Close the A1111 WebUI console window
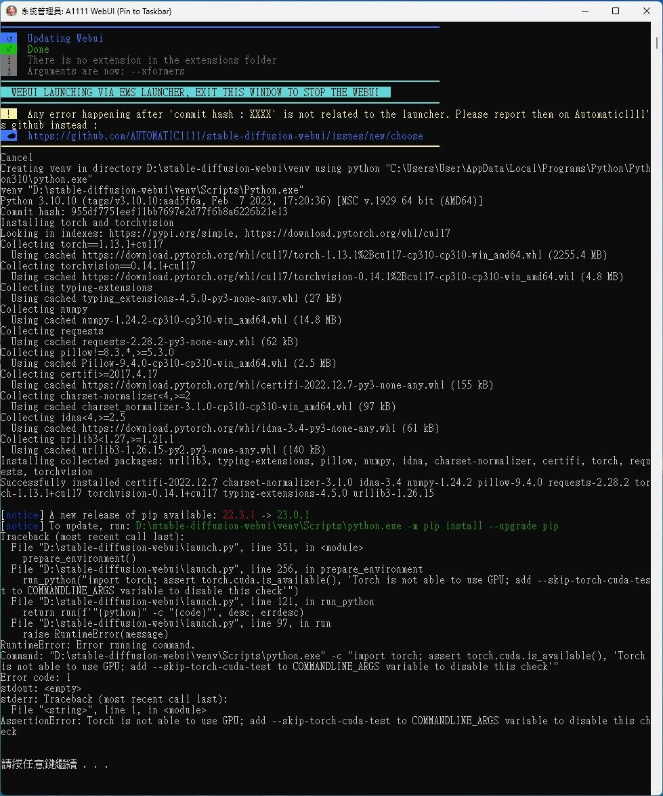This screenshot has width=663, height=796. coord(646,11)
